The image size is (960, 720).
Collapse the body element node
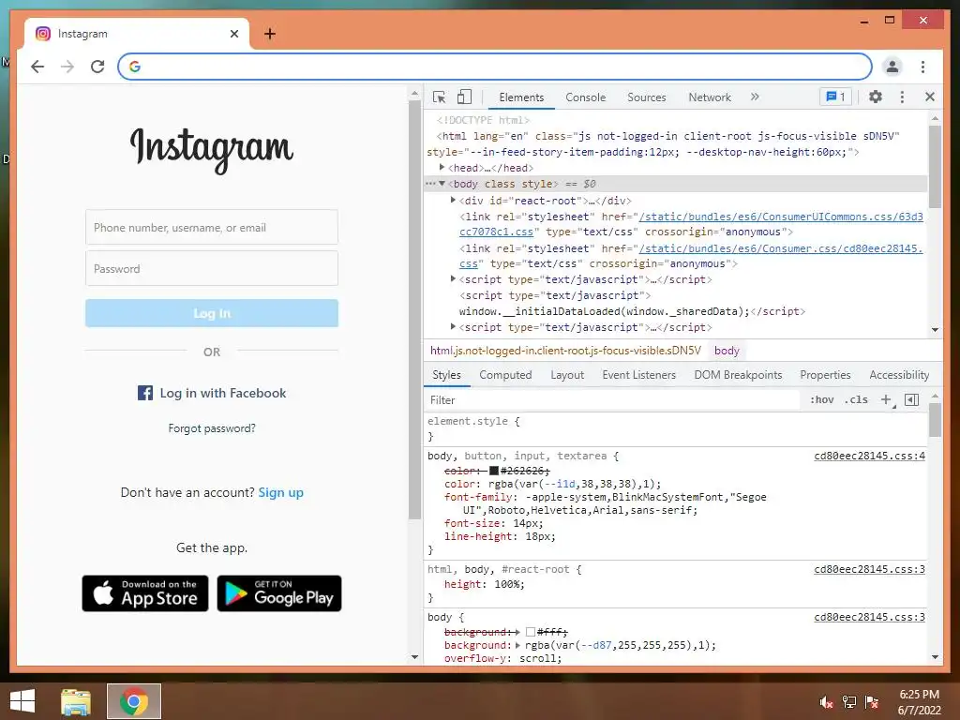442,184
